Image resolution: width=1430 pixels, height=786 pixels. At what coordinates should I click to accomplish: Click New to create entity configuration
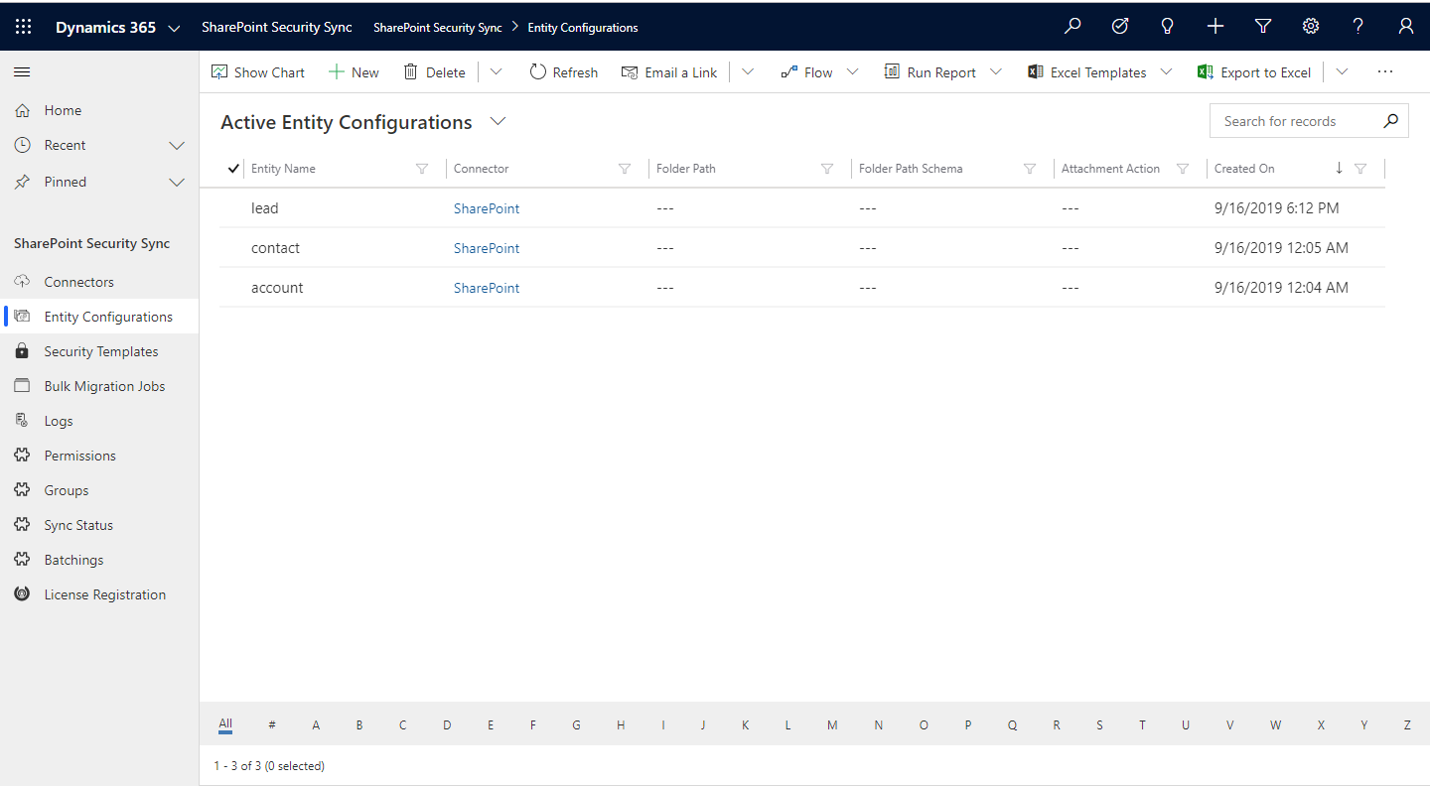(x=354, y=72)
